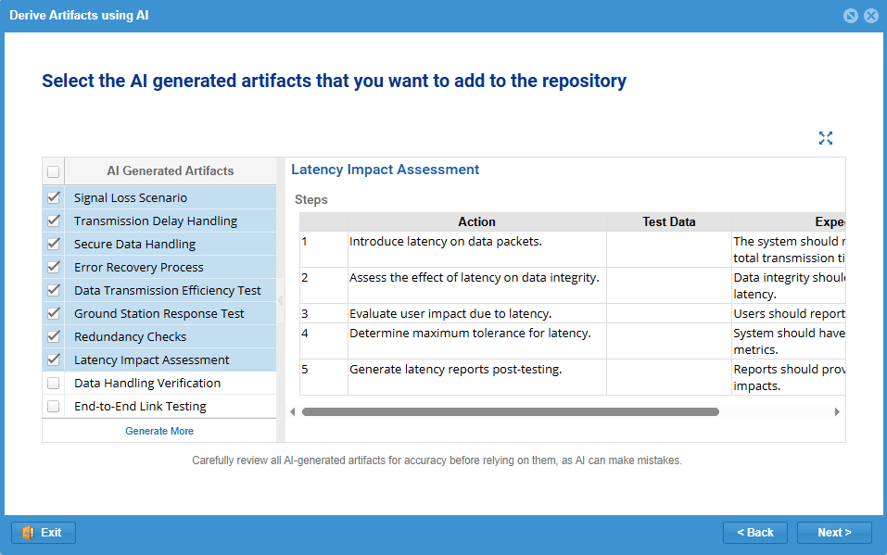
Task: Go Back to previous step
Action: click(x=754, y=533)
